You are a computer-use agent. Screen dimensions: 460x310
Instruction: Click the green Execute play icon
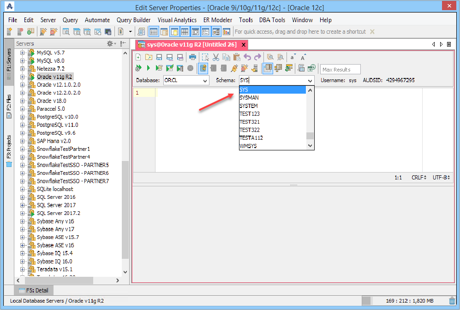click(149, 68)
